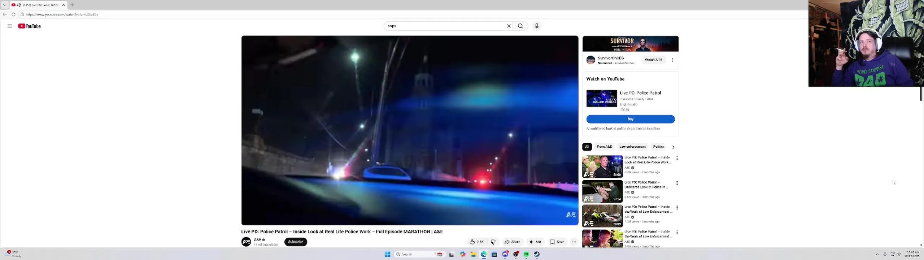Show hidden system tray icons
Viewport: 924px width, 260px height.
pyautogui.click(x=877, y=254)
